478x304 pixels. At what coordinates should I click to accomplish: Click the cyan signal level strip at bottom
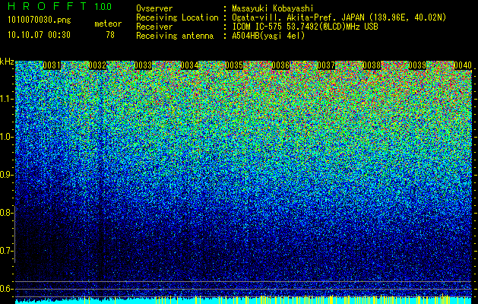point(244,300)
